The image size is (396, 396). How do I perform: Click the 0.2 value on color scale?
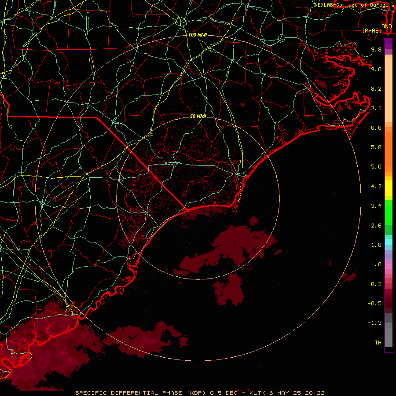tap(376, 284)
